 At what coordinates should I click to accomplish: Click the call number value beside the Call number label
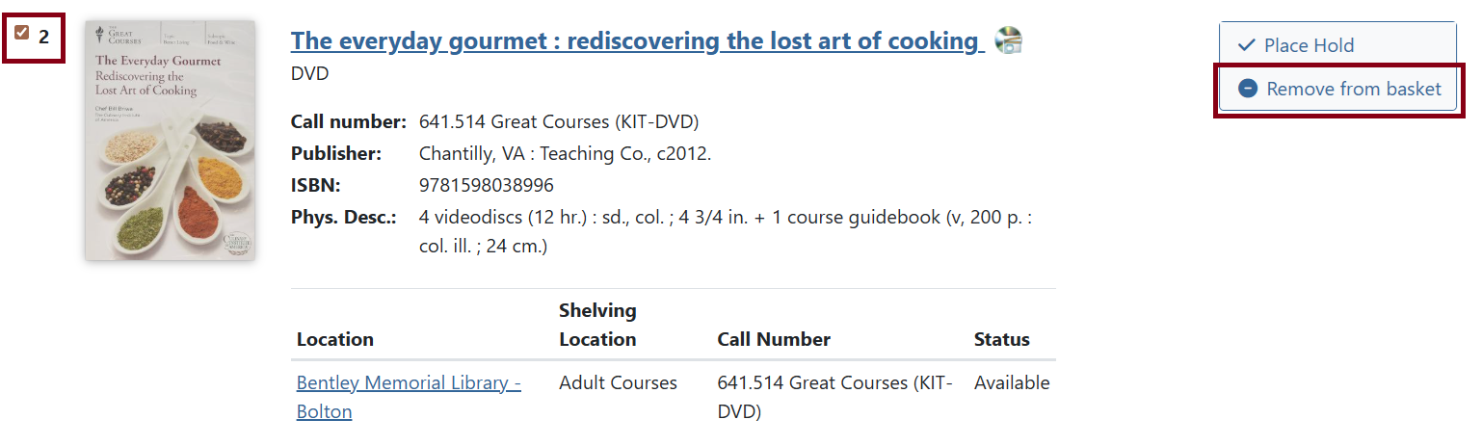[558, 122]
